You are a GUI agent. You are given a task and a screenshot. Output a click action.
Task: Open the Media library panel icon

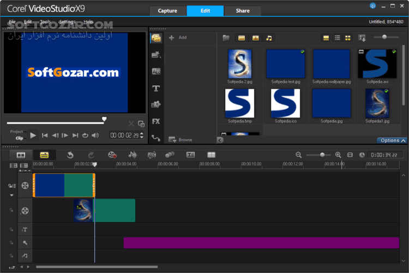coord(156,38)
